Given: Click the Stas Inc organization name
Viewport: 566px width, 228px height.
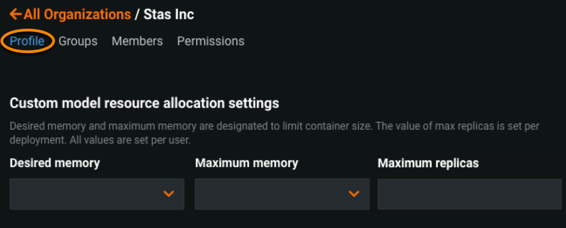Looking at the screenshot, I should pos(169,14).
